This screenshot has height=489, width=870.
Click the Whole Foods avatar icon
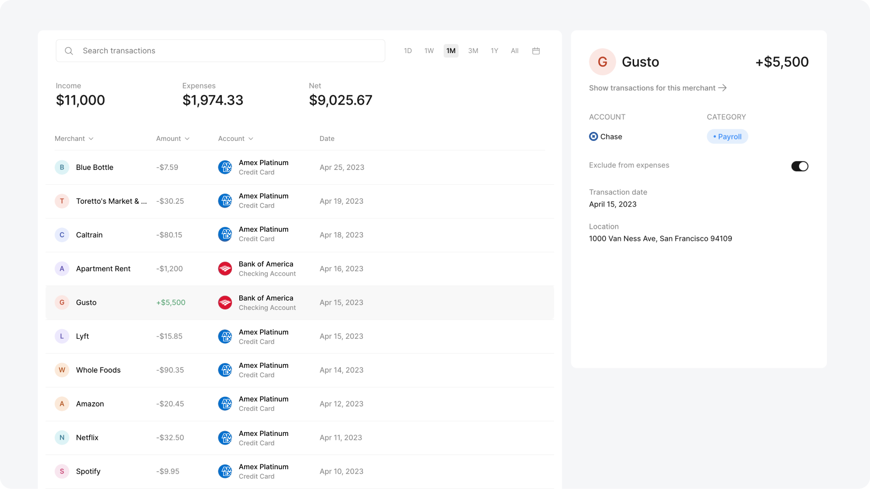(62, 370)
